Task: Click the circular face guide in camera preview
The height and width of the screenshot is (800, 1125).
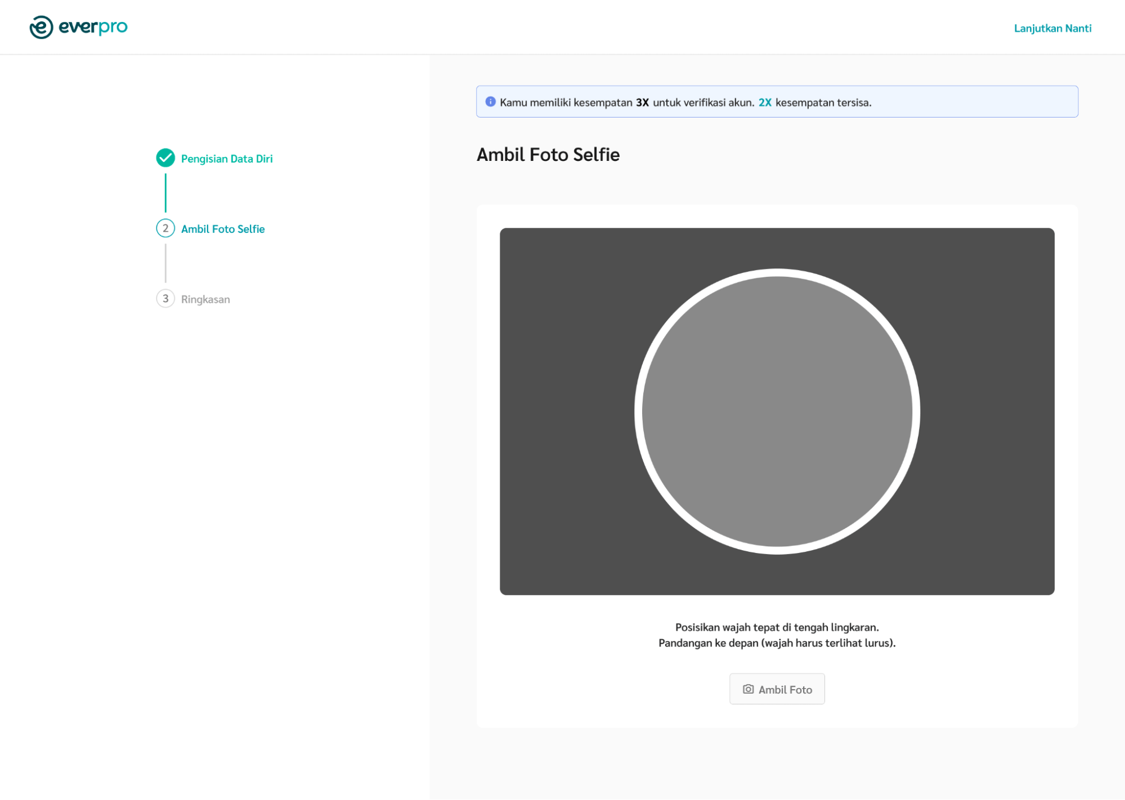Action: [777, 411]
